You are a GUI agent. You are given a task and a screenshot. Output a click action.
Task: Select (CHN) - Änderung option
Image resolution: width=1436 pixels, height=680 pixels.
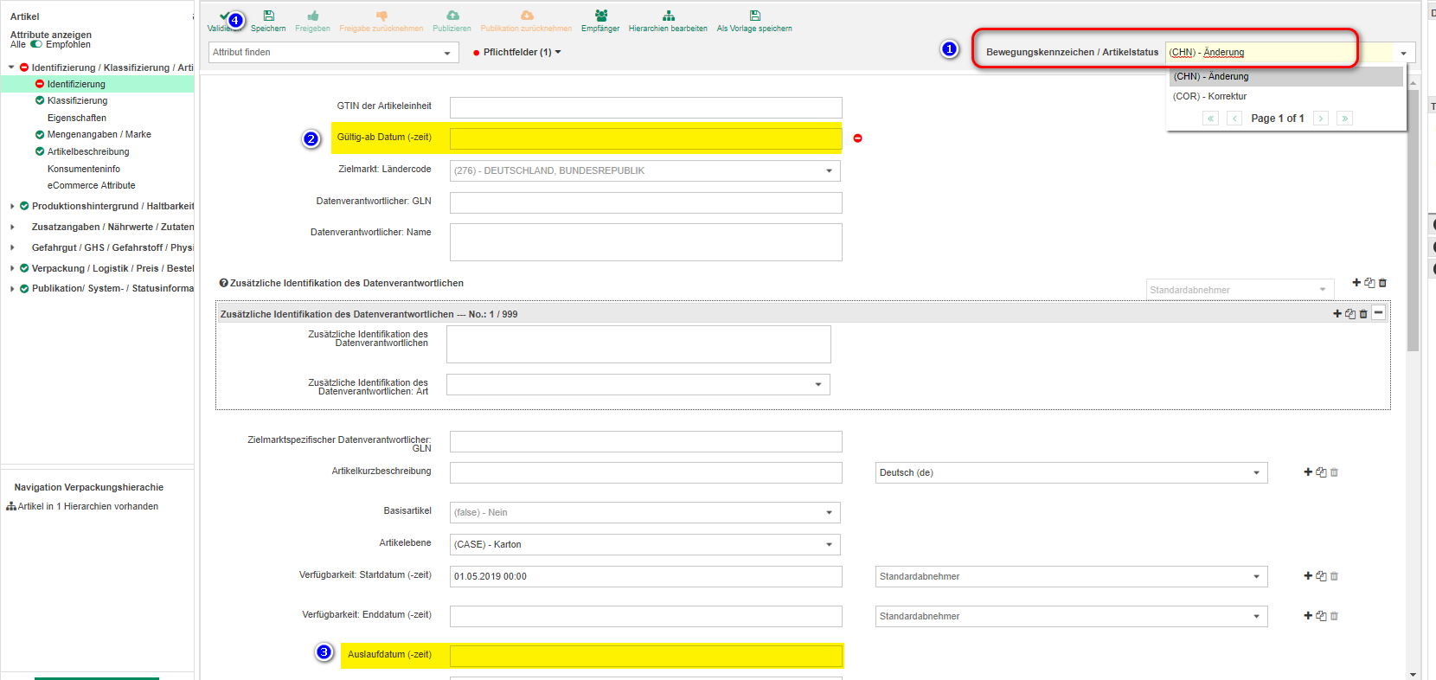point(1211,76)
